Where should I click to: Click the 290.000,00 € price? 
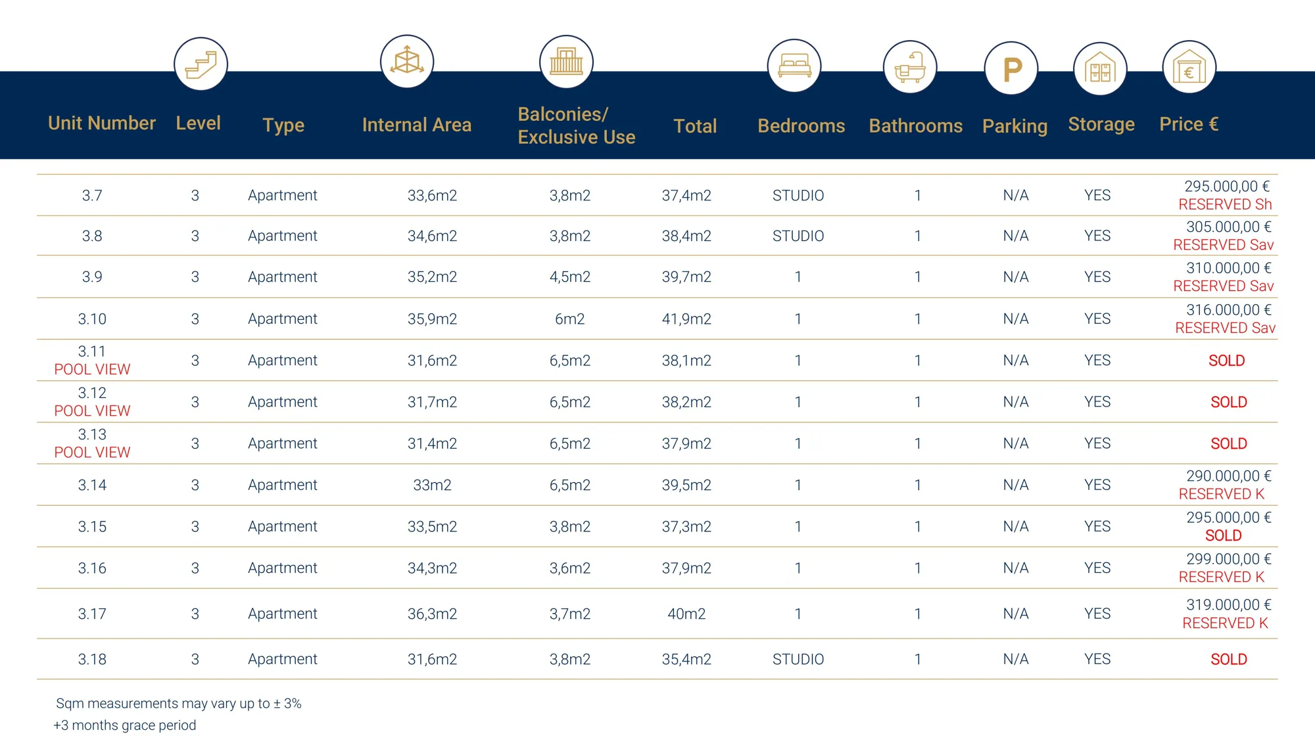coord(1229,476)
